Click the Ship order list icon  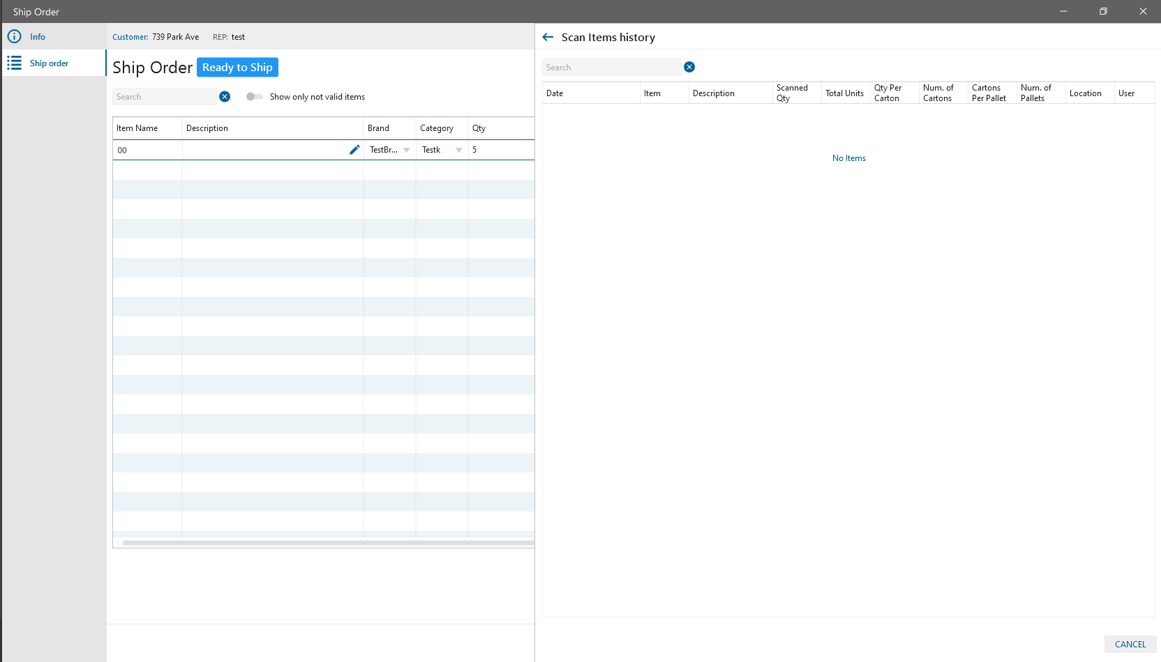click(14, 63)
